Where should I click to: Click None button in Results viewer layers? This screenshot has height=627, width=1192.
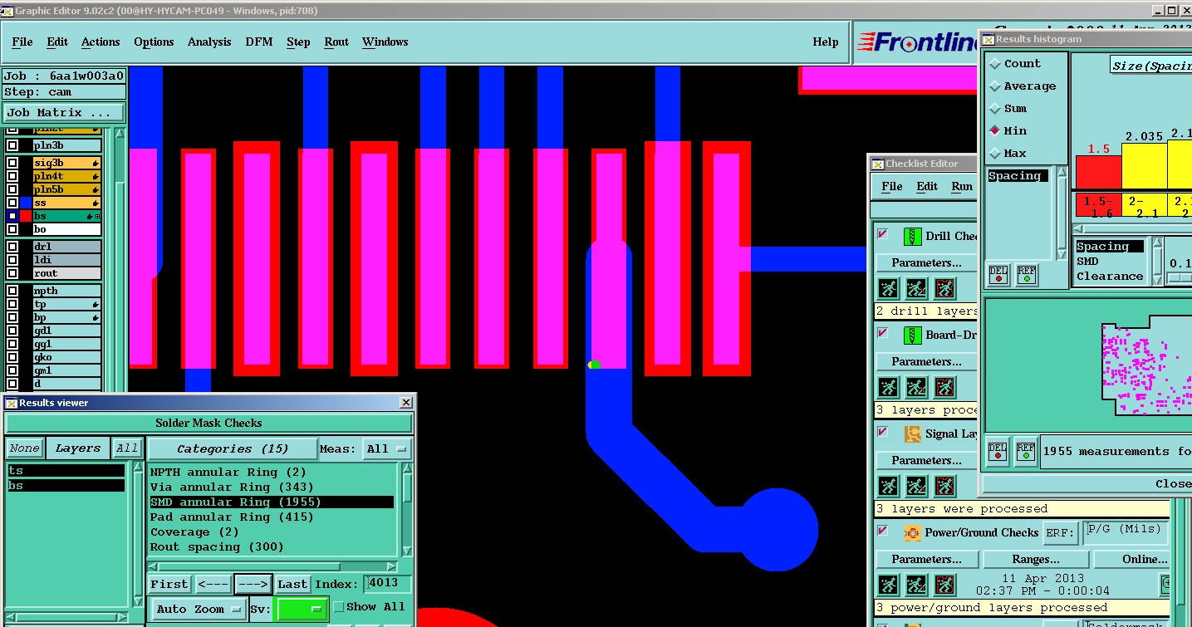click(x=24, y=448)
